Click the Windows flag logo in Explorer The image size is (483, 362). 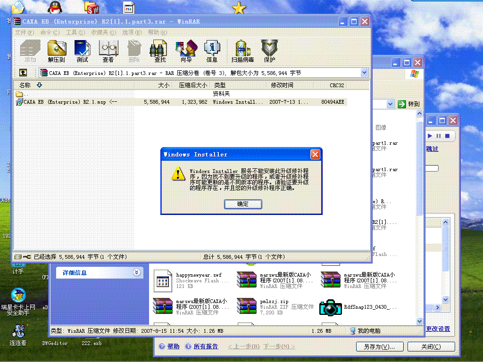pos(414,74)
